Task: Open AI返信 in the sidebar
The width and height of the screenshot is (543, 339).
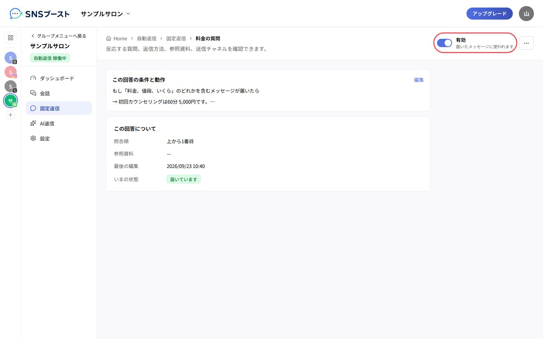Action: click(x=59, y=124)
